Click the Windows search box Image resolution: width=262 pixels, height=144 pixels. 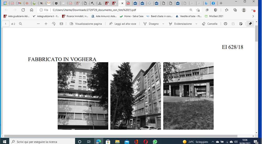pyautogui.click(x=42, y=142)
